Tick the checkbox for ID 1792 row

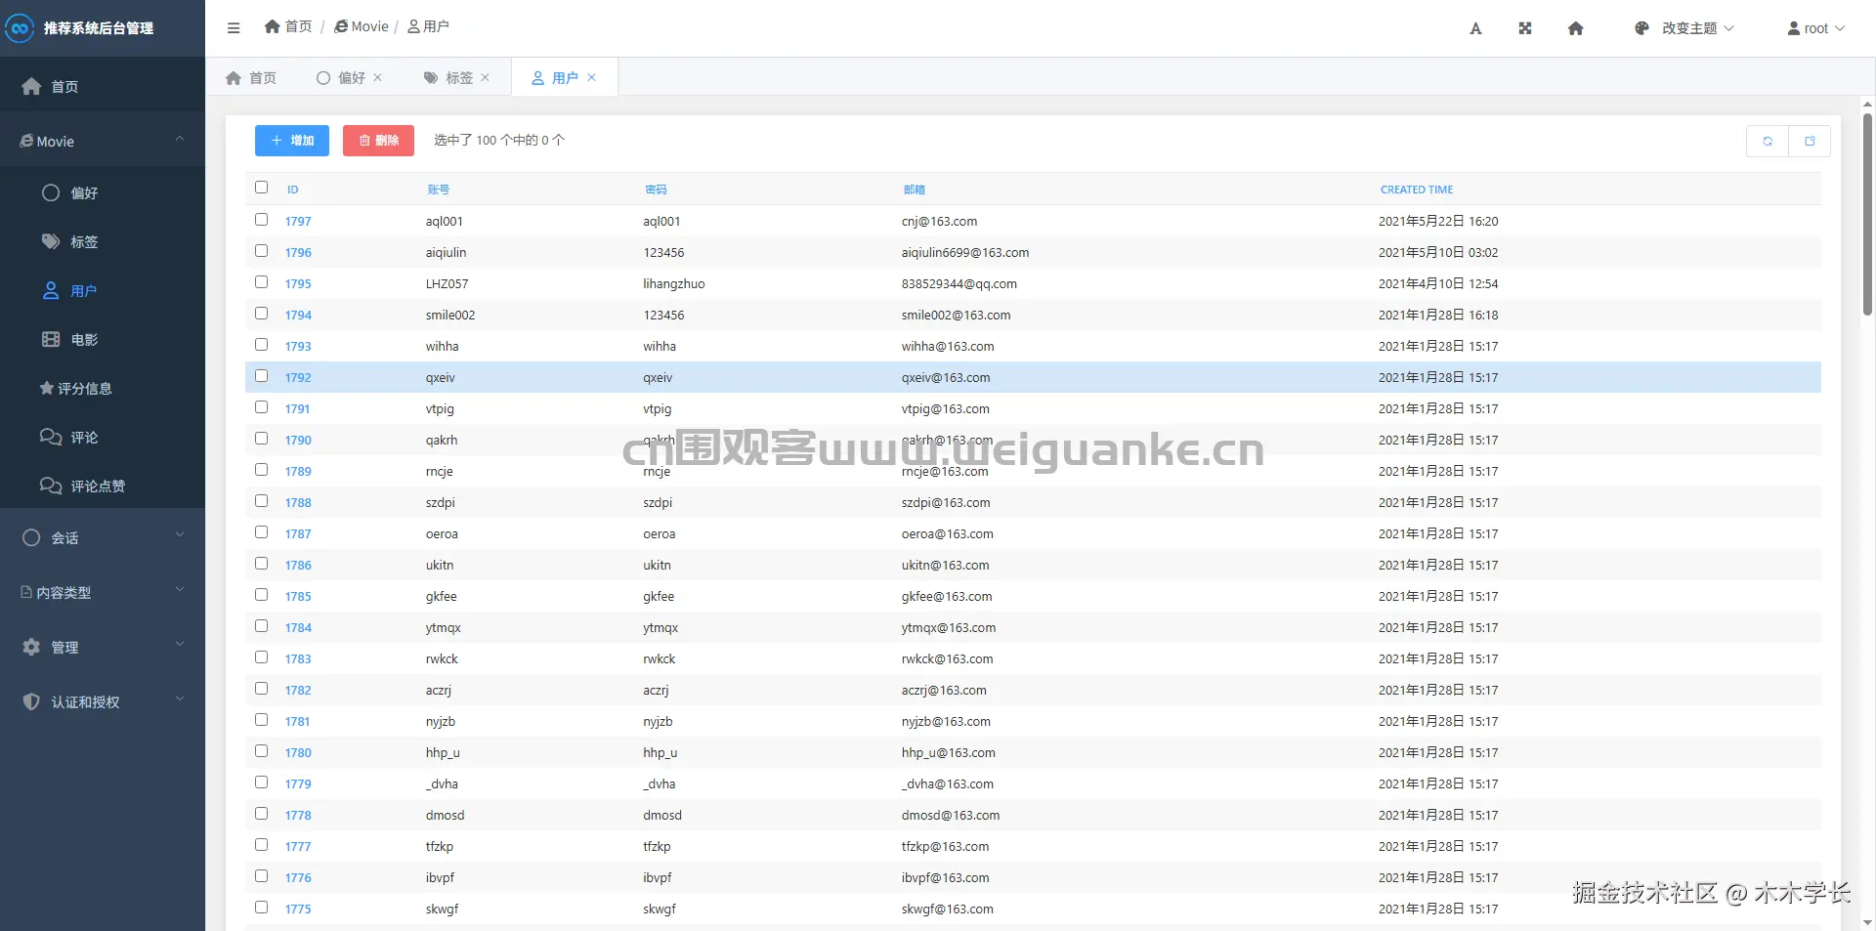(x=261, y=376)
